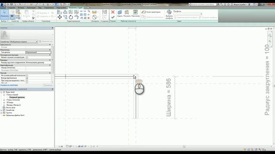The height and width of the screenshot is (154, 275).
Task: Expand the Группы tree node
Action: [x=1, y=113]
